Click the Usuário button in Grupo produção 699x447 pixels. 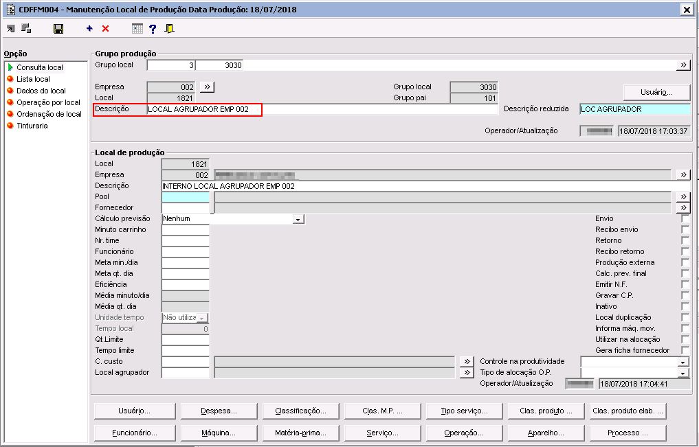pos(656,92)
